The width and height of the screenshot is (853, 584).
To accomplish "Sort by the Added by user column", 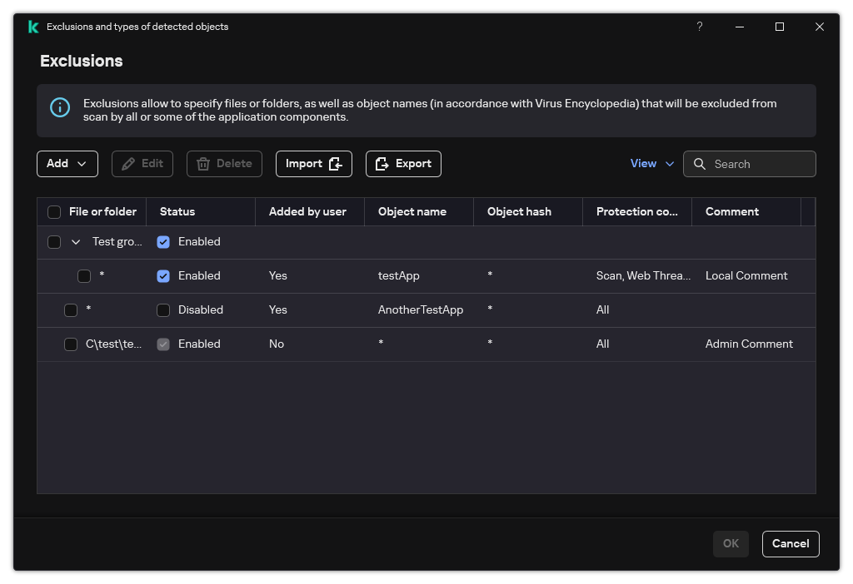I will (307, 212).
